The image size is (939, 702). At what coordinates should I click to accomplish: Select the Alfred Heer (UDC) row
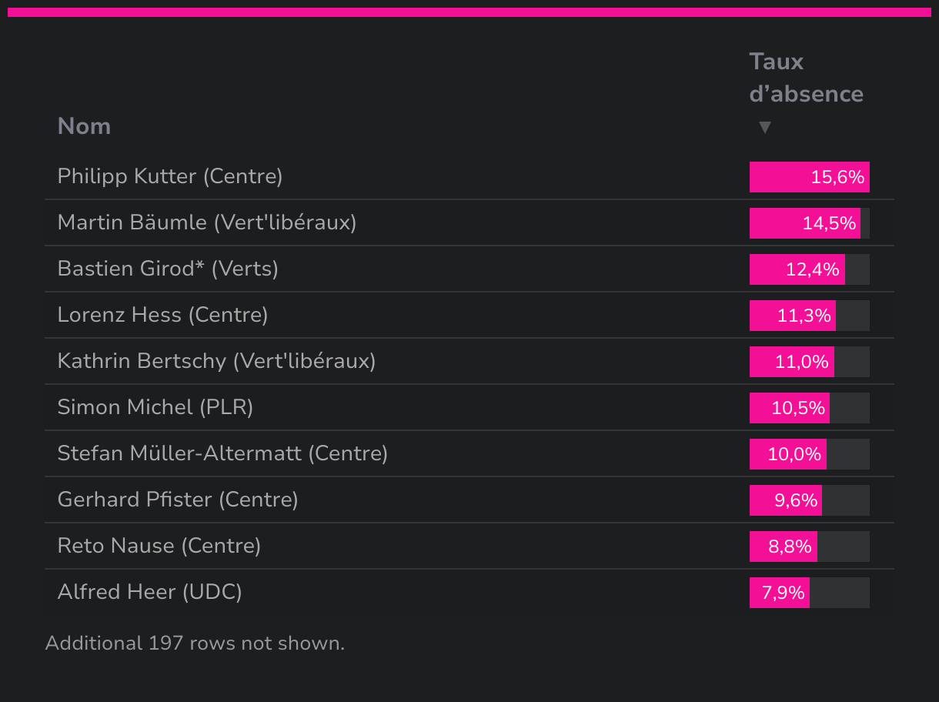[469, 592]
